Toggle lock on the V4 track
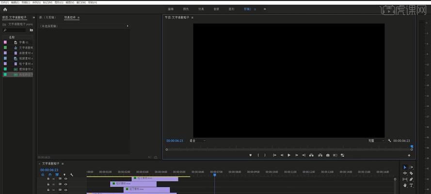This screenshot has width=431, height=194. (x=48, y=190)
